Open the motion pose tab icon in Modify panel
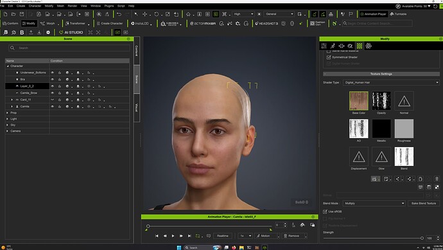This screenshot has width=443, height=250. click(333, 46)
